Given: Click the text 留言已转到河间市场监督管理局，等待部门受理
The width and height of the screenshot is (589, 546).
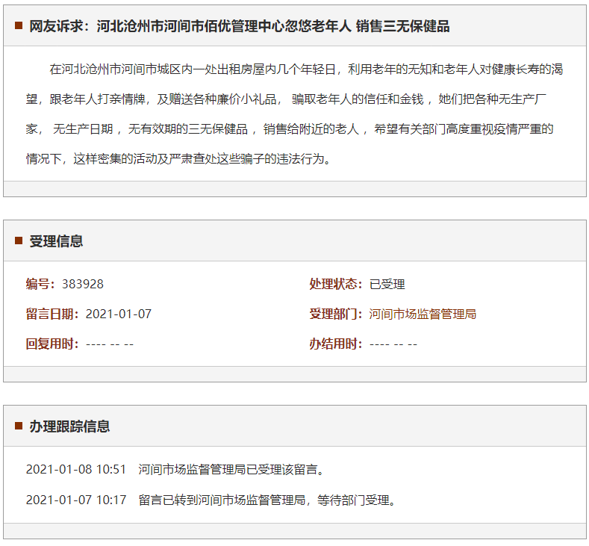Looking at the screenshot, I should [267, 500].
